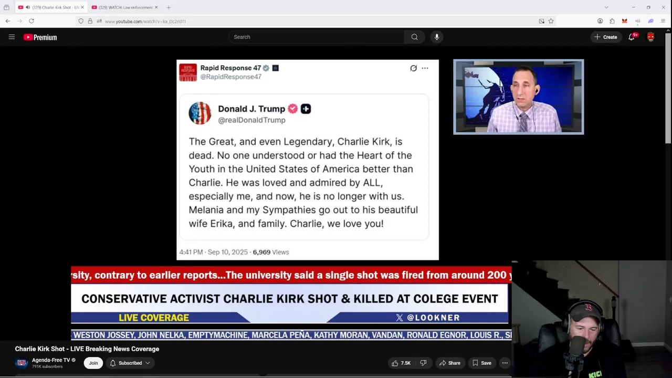Open the YouTube guide hamburger menu

click(12, 37)
